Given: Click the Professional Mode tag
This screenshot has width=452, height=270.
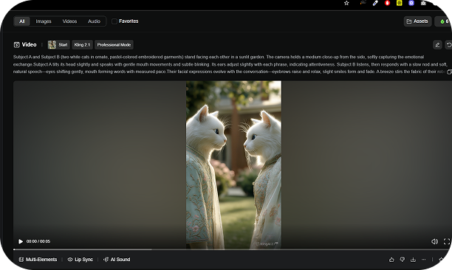Looking at the screenshot, I should [x=114, y=44].
